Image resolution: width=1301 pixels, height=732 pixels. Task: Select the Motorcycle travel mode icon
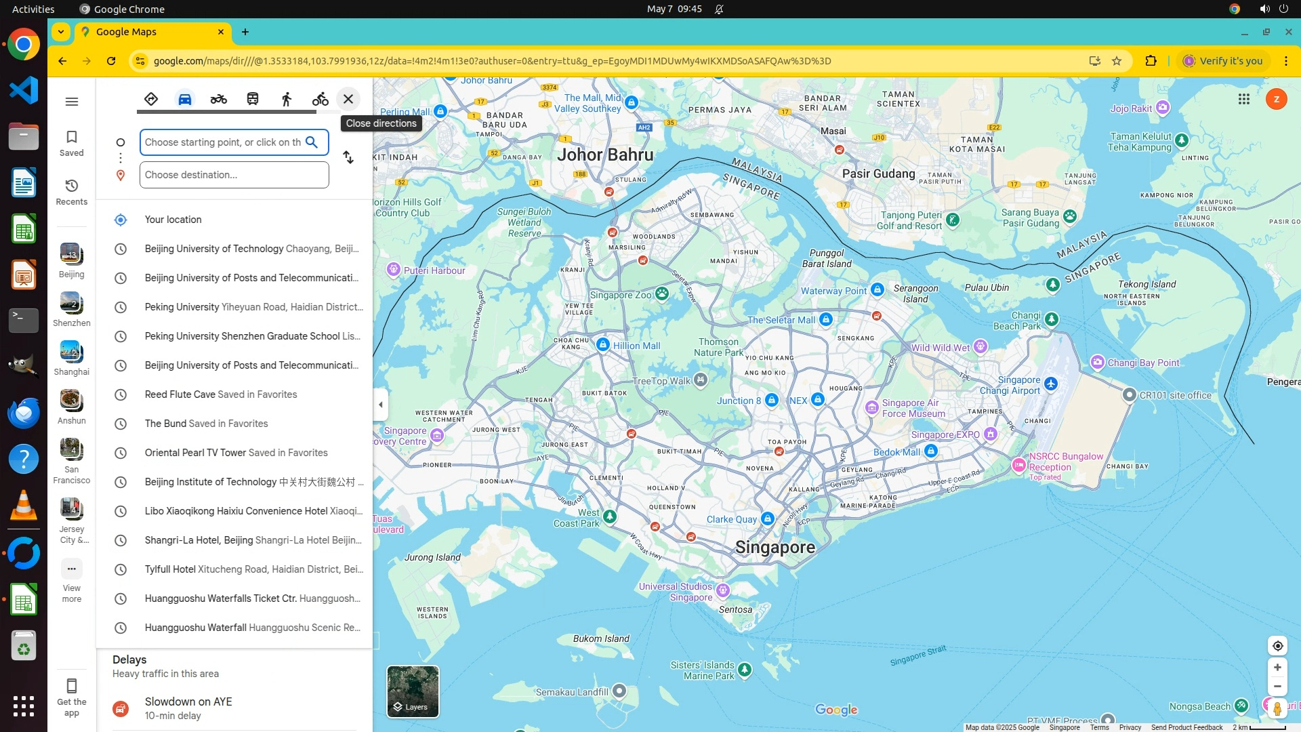[x=218, y=99]
